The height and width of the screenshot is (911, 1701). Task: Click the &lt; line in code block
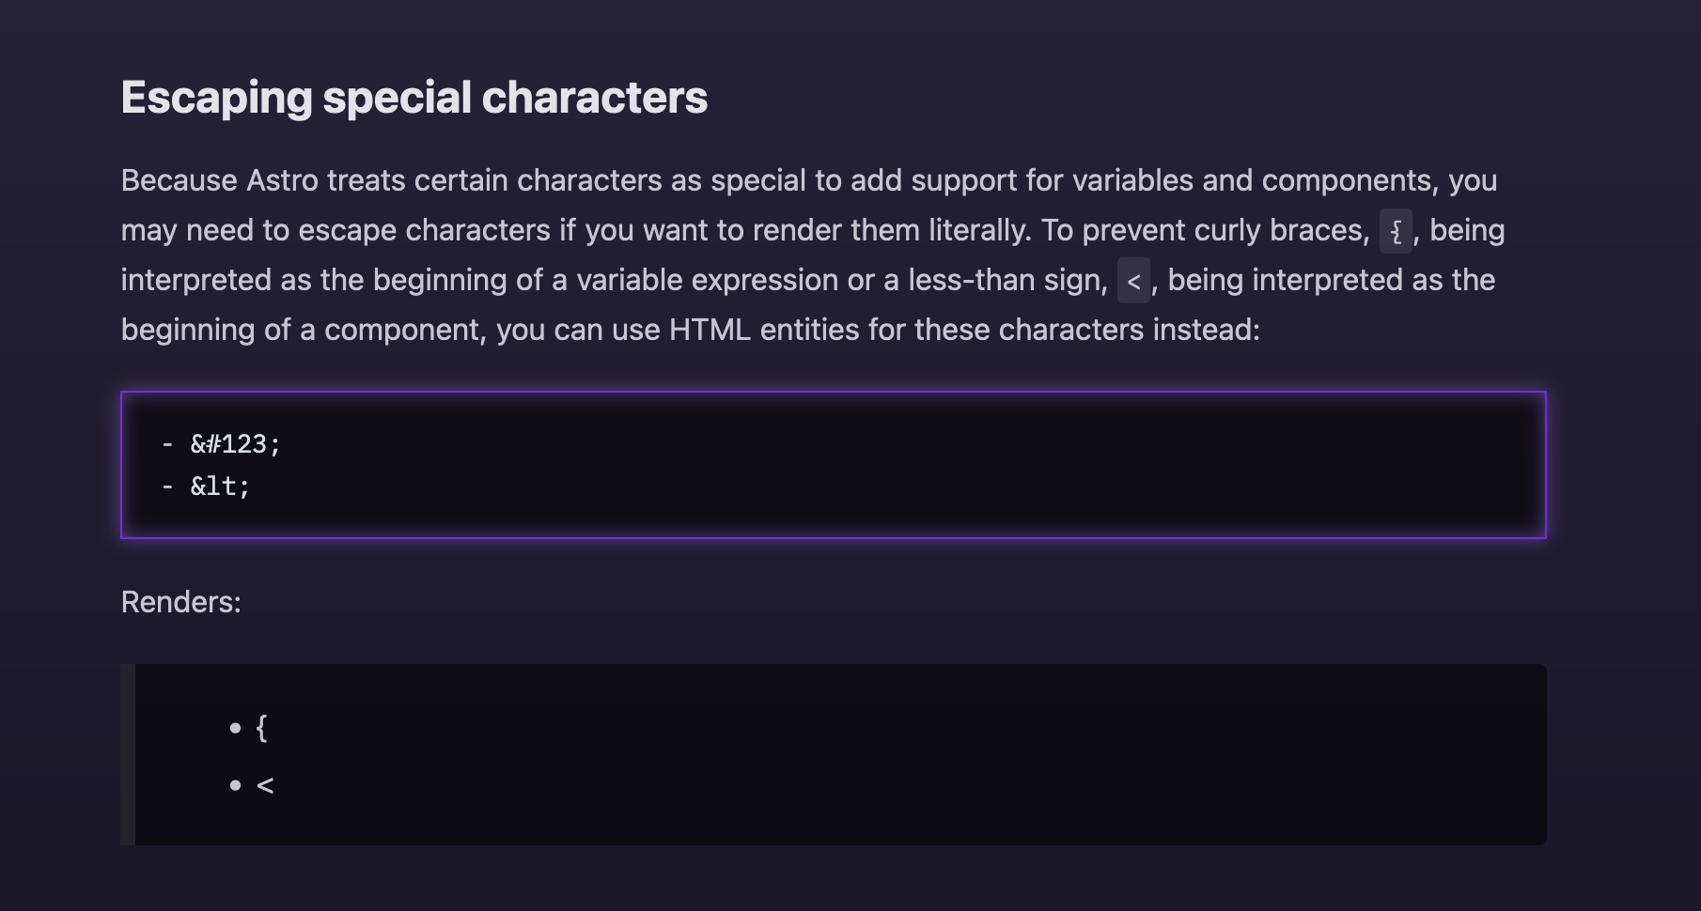pos(220,486)
